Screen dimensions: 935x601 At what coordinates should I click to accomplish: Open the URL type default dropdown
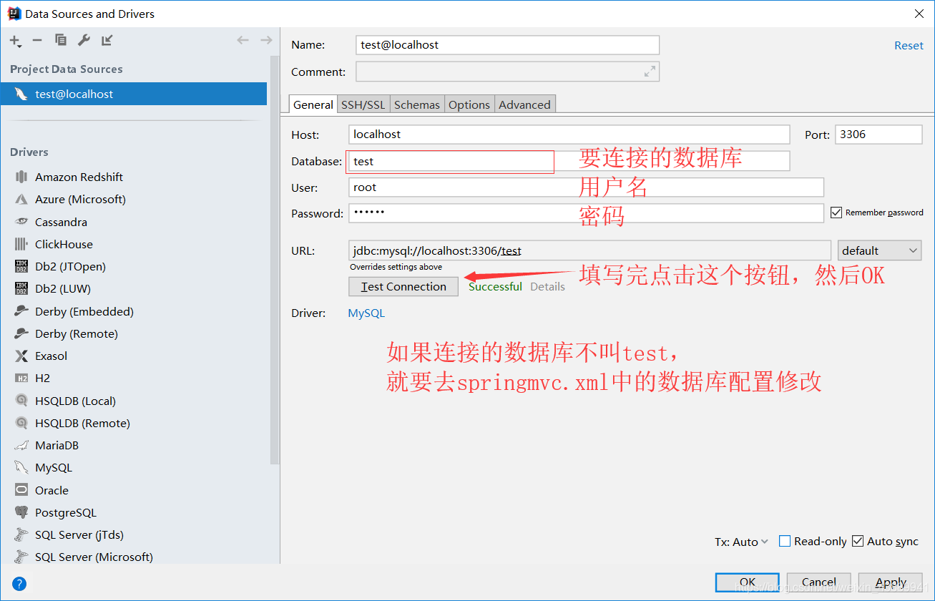[880, 250]
